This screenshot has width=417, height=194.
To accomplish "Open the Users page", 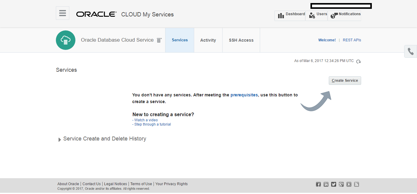I will click(317, 16).
